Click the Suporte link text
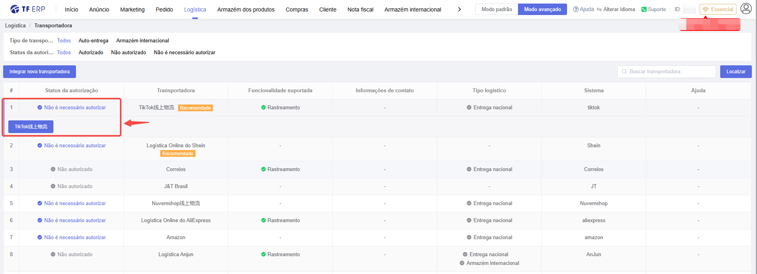Image resolution: width=757 pixels, height=274 pixels. (x=657, y=9)
